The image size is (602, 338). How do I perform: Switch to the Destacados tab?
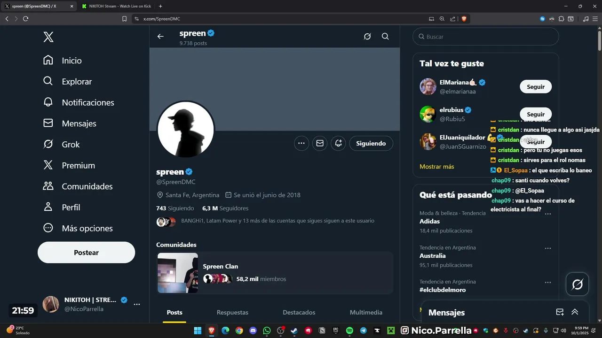click(x=299, y=312)
